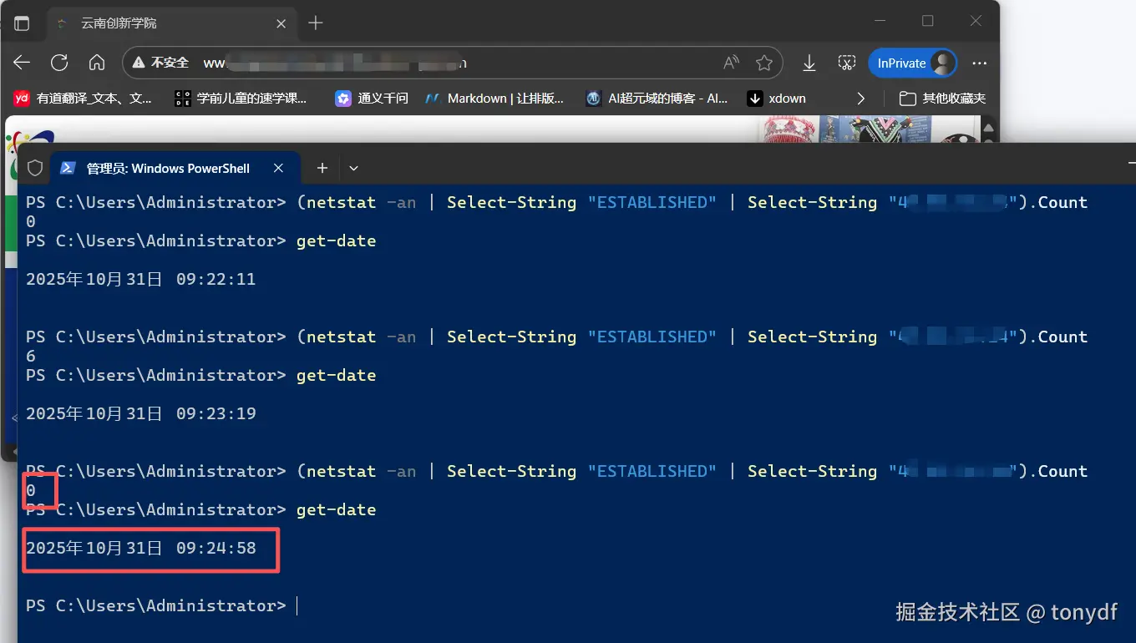
Task: Open a new browser tab
Action: [315, 23]
